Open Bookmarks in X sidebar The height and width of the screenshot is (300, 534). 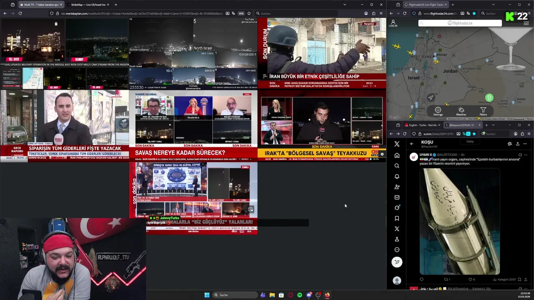[x=397, y=218]
